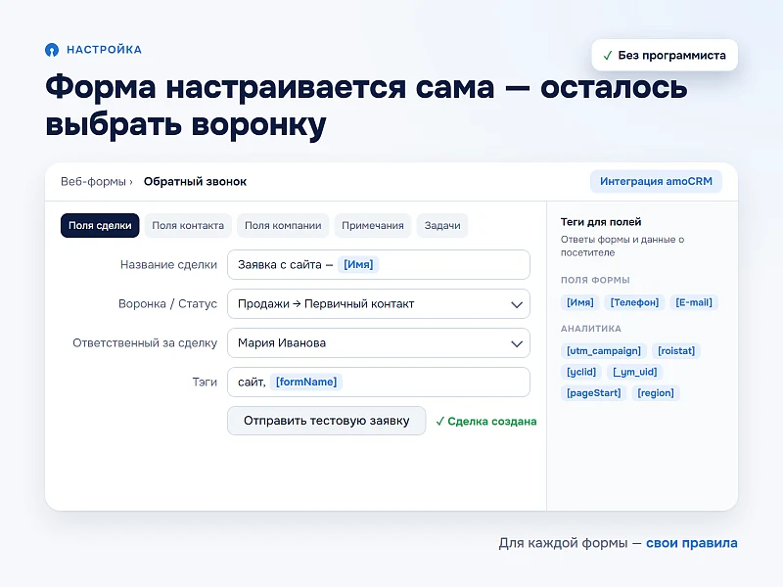Click the АНАЛИТИКА section label
783x587 pixels.
click(591, 329)
